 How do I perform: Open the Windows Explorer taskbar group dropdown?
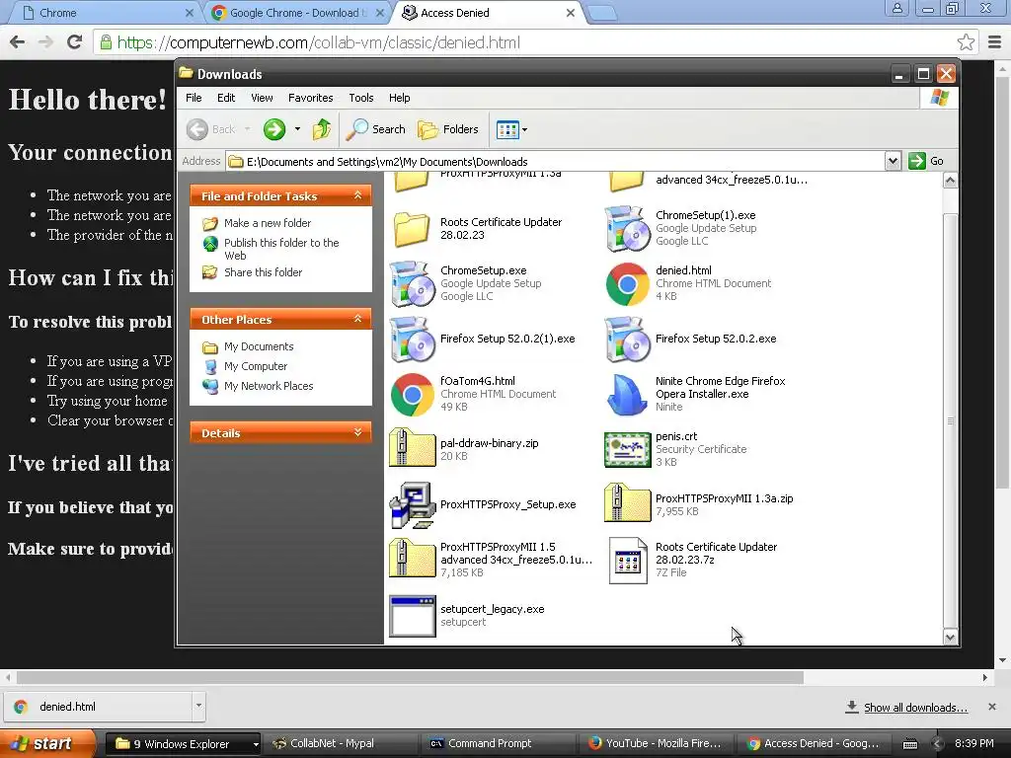click(x=256, y=744)
